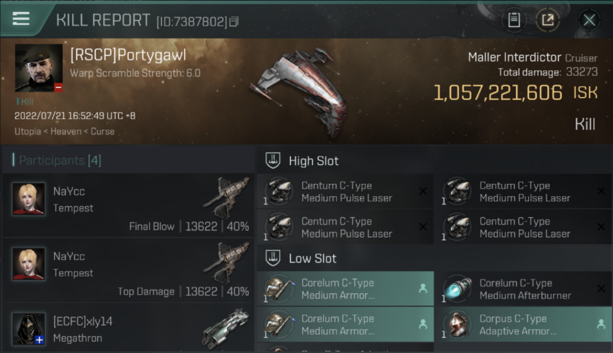Click the share/export icon in header
Screen dimensions: 613x353
547,20
